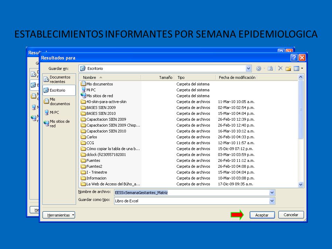Sort by the Nombre column header
The height and width of the screenshot is (249, 332).
[110, 78]
